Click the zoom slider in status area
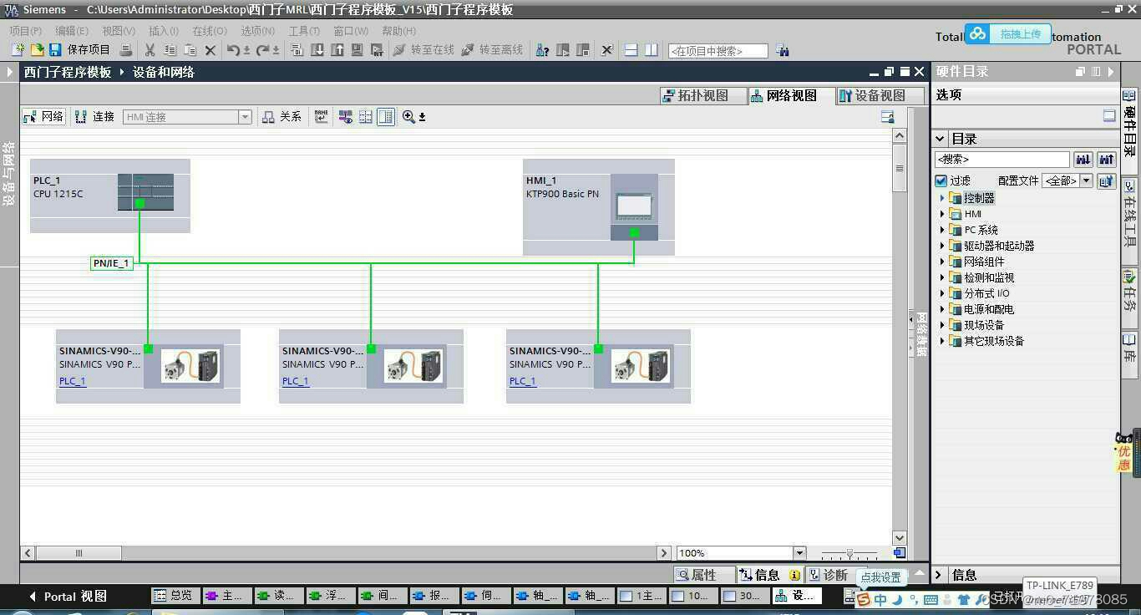 pos(849,553)
